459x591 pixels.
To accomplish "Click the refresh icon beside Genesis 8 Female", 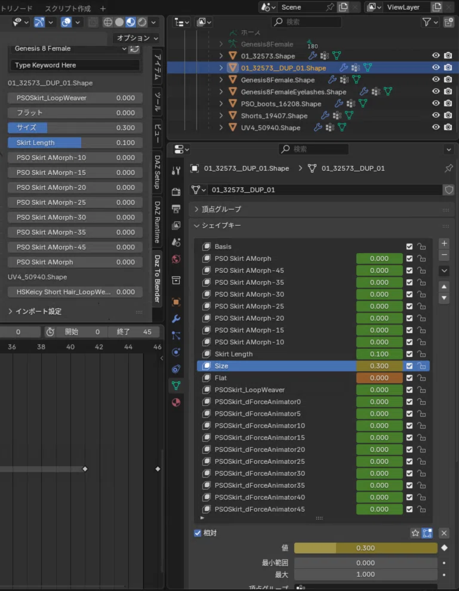I will (134, 48).
